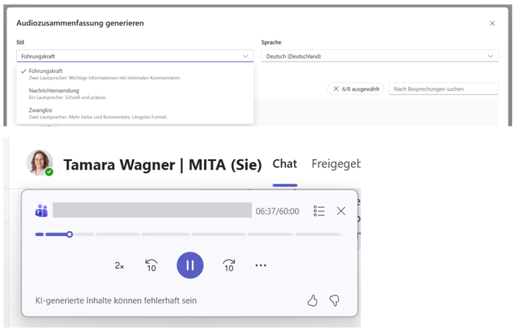Screen dimensions: 515x332
Task: Click Tamara Wagner | MITA (Sie) name
Action: [x=162, y=165]
